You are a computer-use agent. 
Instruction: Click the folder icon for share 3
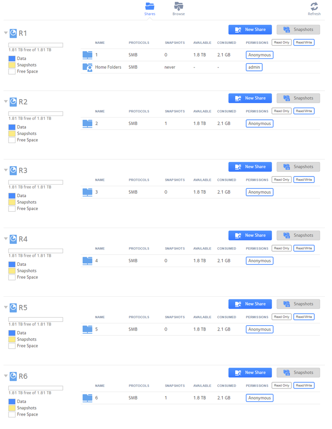[x=87, y=192]
